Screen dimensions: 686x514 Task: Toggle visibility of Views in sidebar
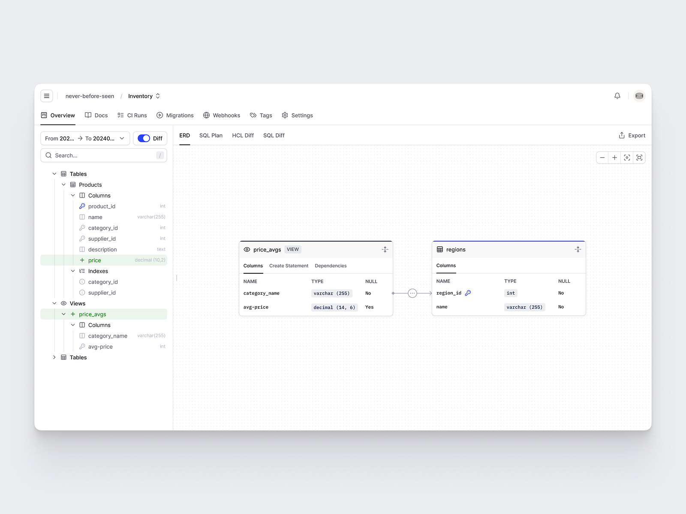pos(63,303)
